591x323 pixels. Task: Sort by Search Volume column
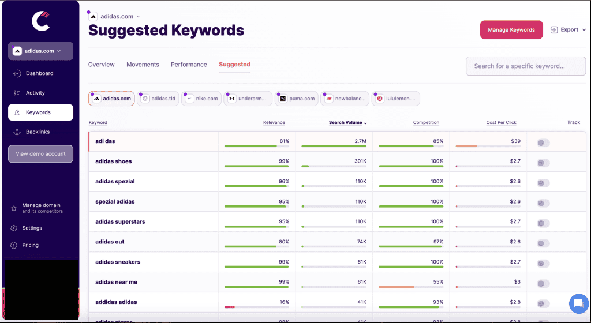coord(347,122)
